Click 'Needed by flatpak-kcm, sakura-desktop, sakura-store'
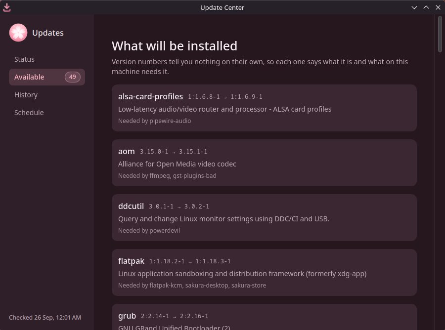445x330 pixels. pos(192,286)
